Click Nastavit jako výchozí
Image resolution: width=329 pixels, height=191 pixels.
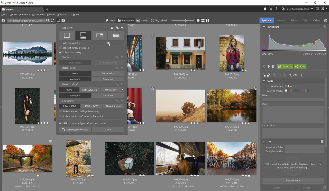(x=75, y=129)
